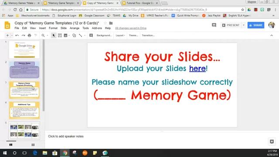Open the Add-ons menu

point(97,28)
